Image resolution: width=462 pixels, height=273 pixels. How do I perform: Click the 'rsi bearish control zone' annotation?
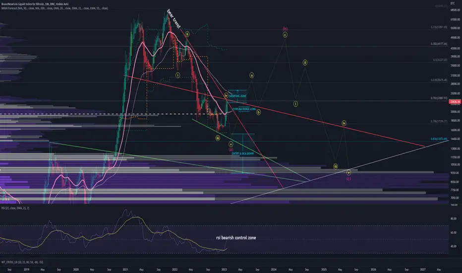point(236,238)
